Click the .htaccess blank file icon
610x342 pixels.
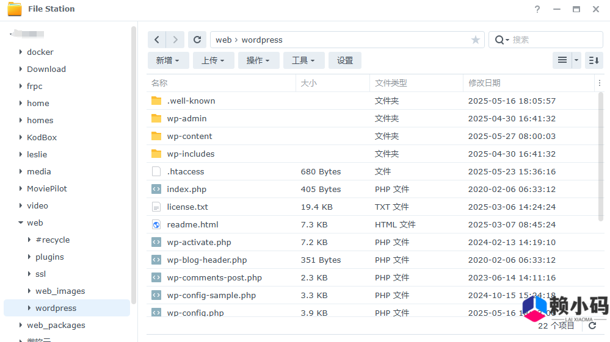coord(156,171)
